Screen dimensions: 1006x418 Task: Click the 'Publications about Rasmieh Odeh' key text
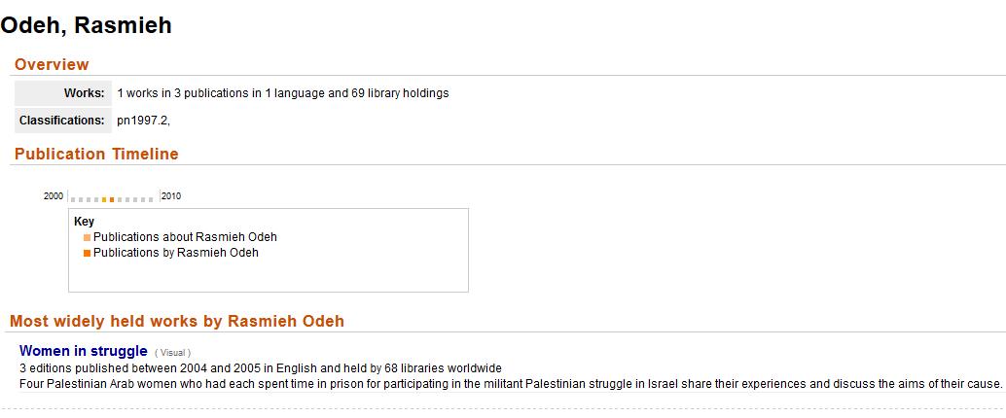(x=185, y=237)
